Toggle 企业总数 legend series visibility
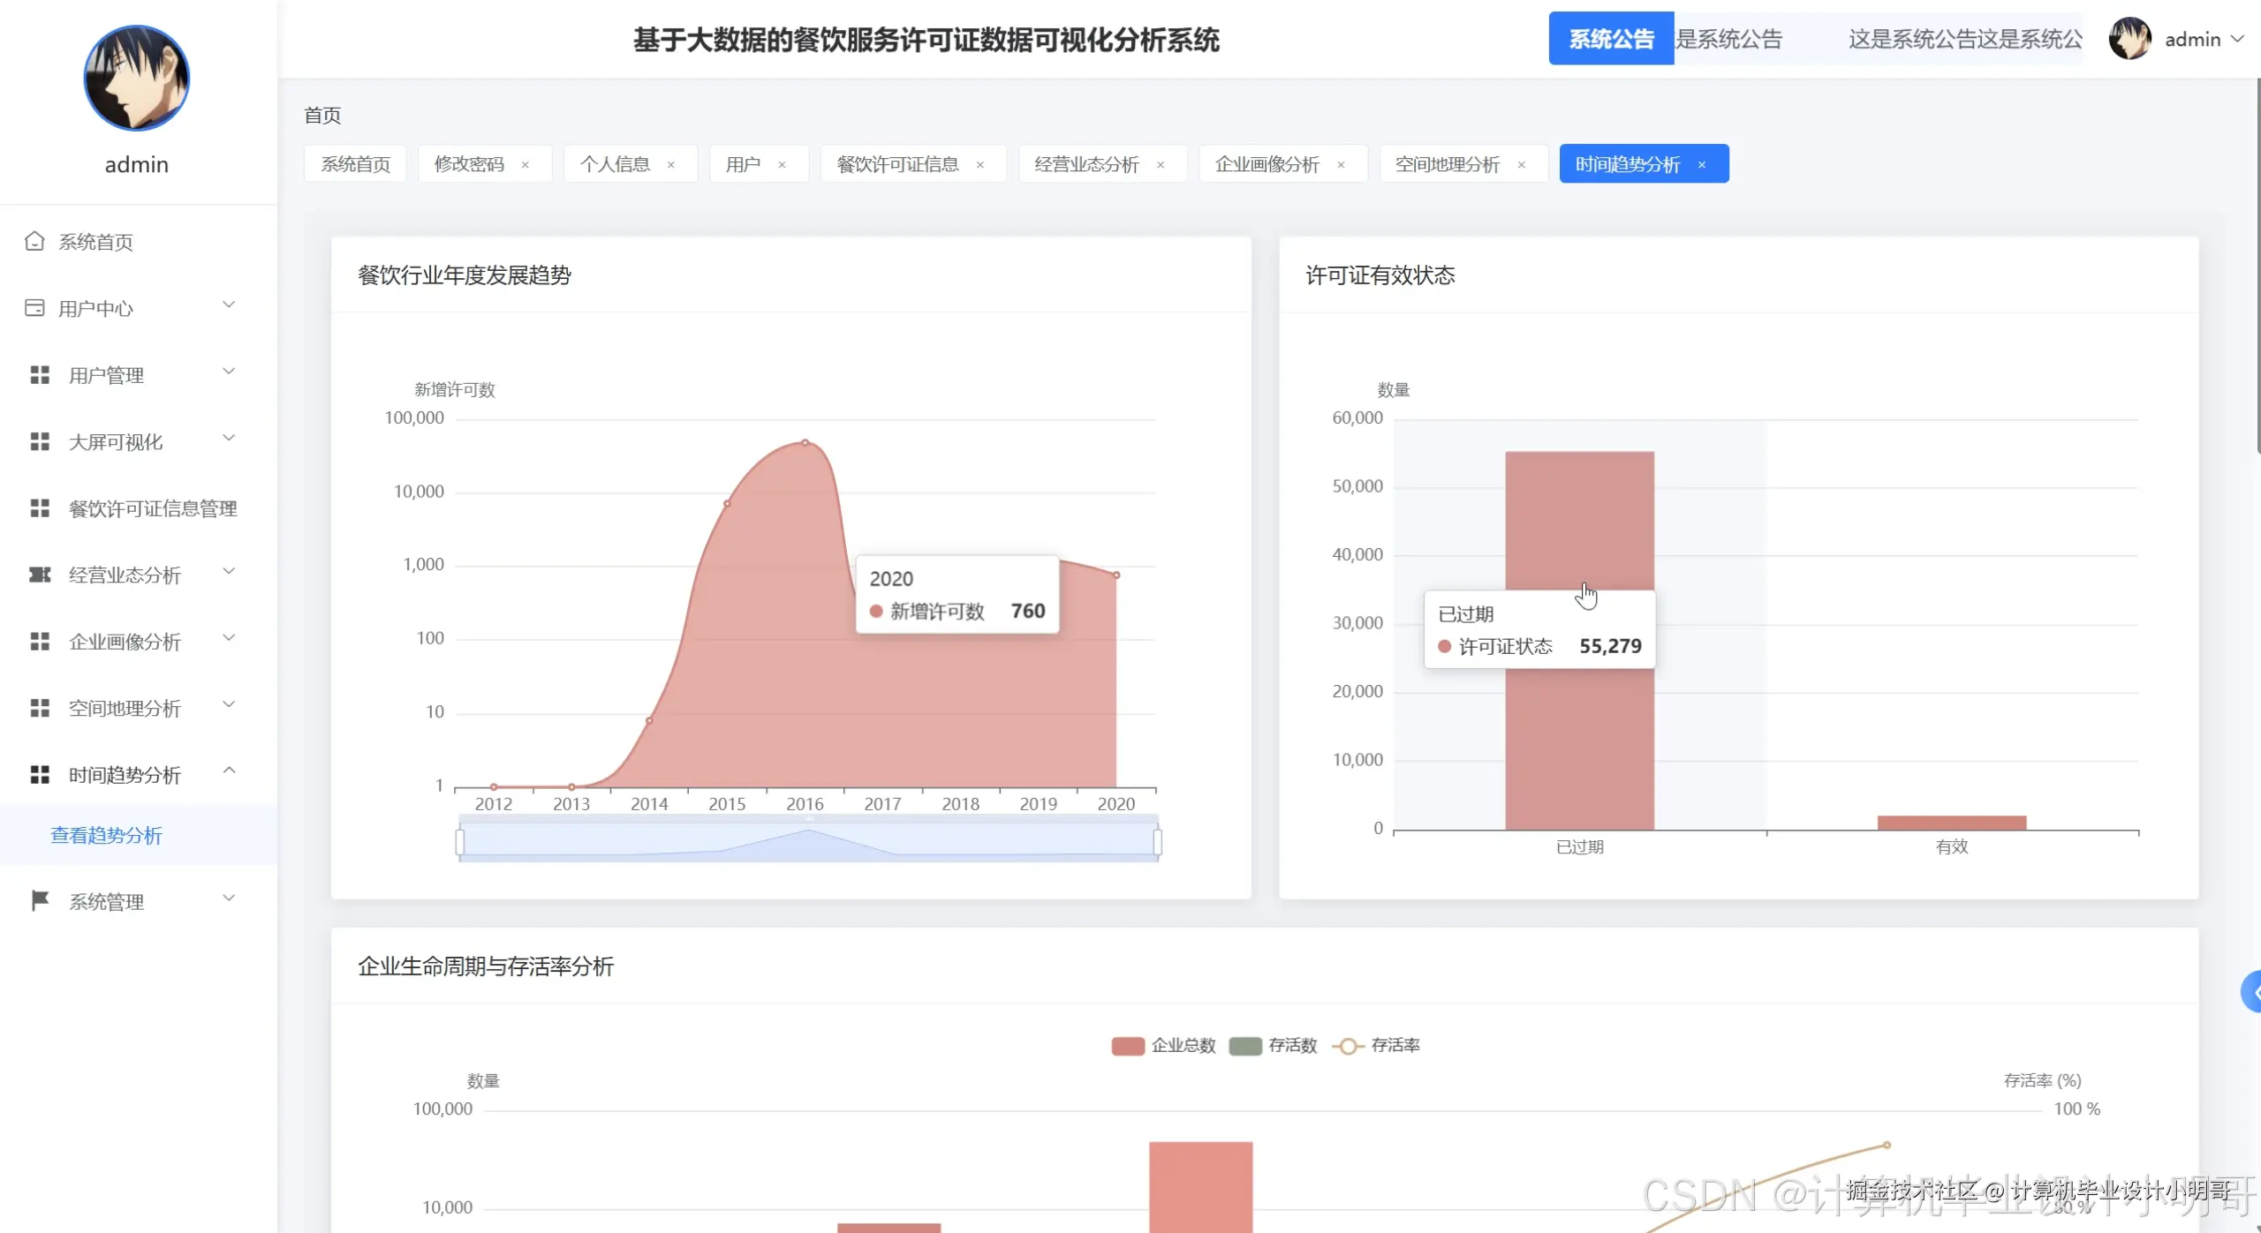This screenshot has height=1233, width=2261. click(1128, 1046)
